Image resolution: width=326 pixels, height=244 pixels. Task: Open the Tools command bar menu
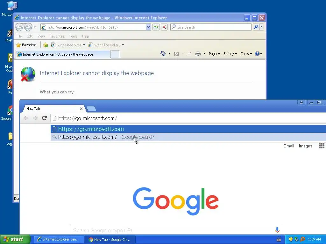pos(246,54)
